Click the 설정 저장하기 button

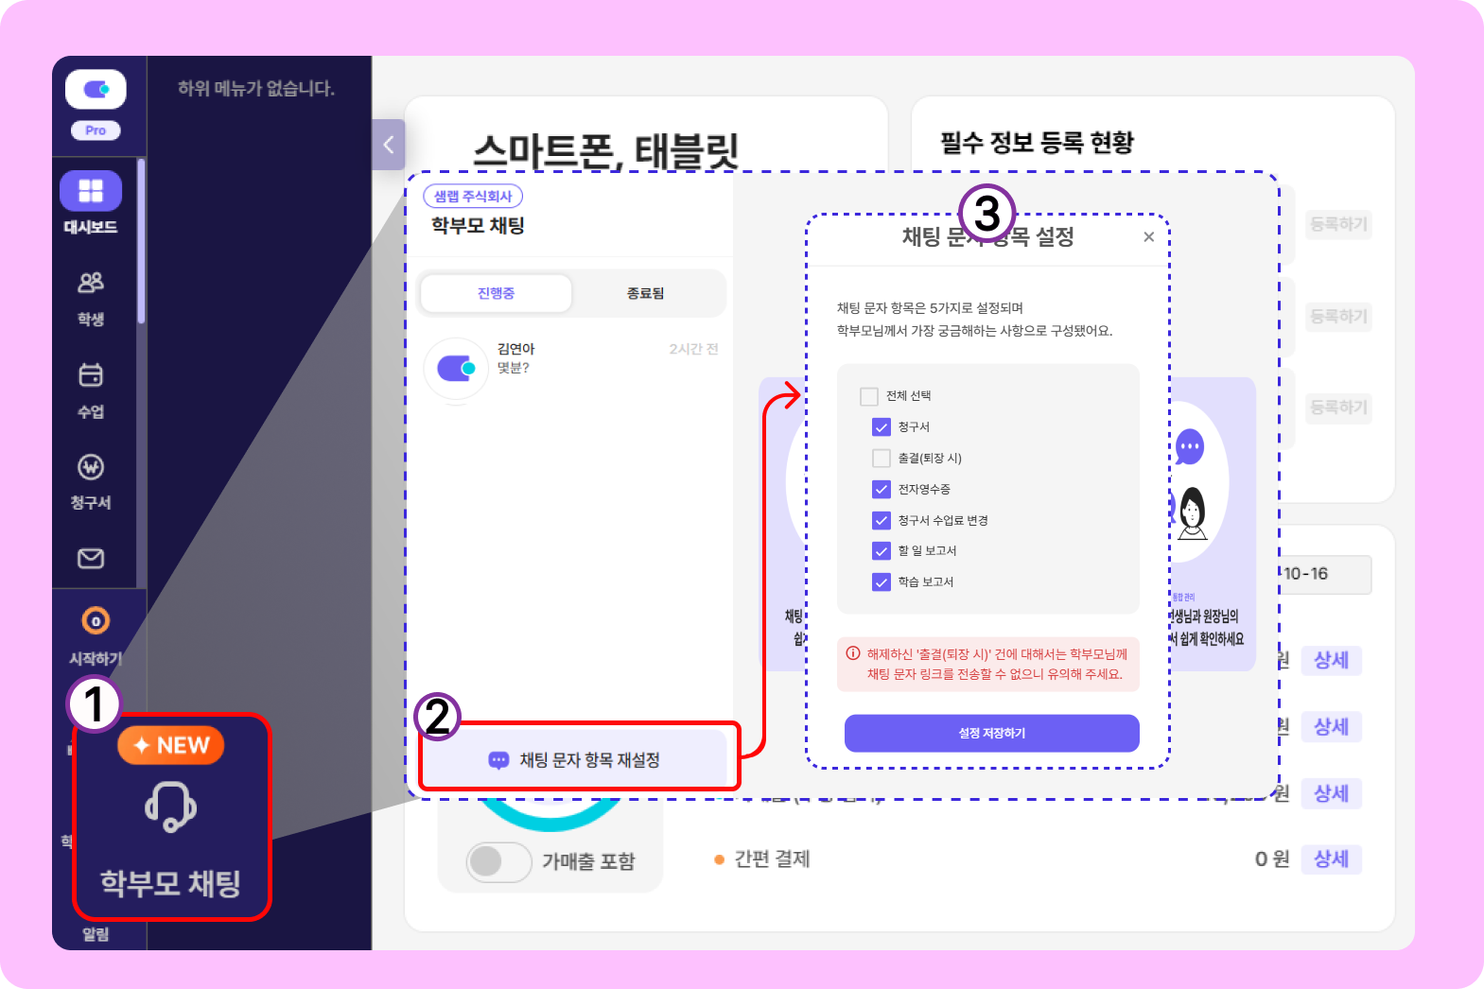(991, 734)
